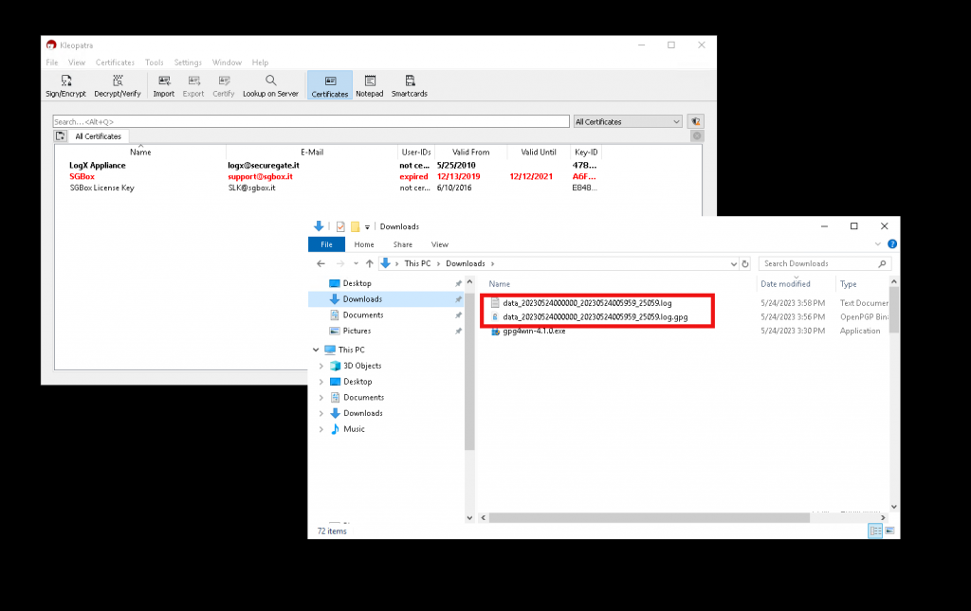This screenshot has height=611, width=971.
Task: Open Lookup on Server in Kleopatra
Action: pyautogui.click(x=270, y=86)
